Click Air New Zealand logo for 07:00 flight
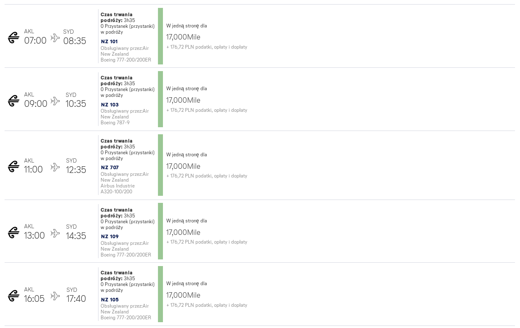 (x=14, y=37)
